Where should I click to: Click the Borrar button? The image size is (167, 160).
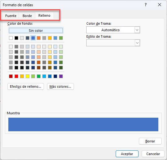pos(150,141)
